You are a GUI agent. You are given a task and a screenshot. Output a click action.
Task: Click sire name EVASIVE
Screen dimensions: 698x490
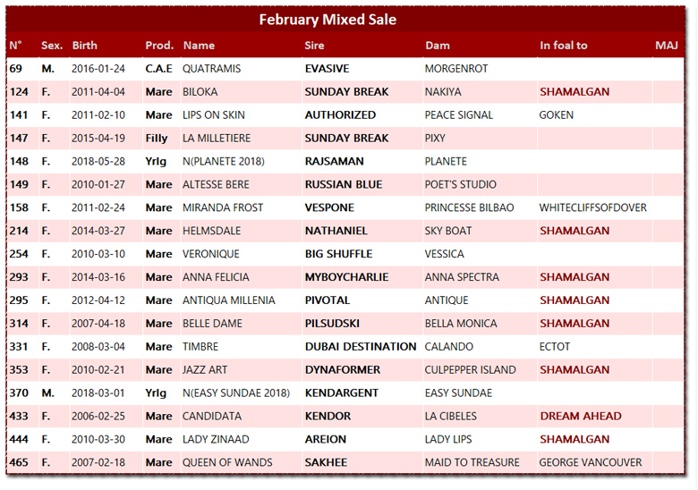[327, 69]
